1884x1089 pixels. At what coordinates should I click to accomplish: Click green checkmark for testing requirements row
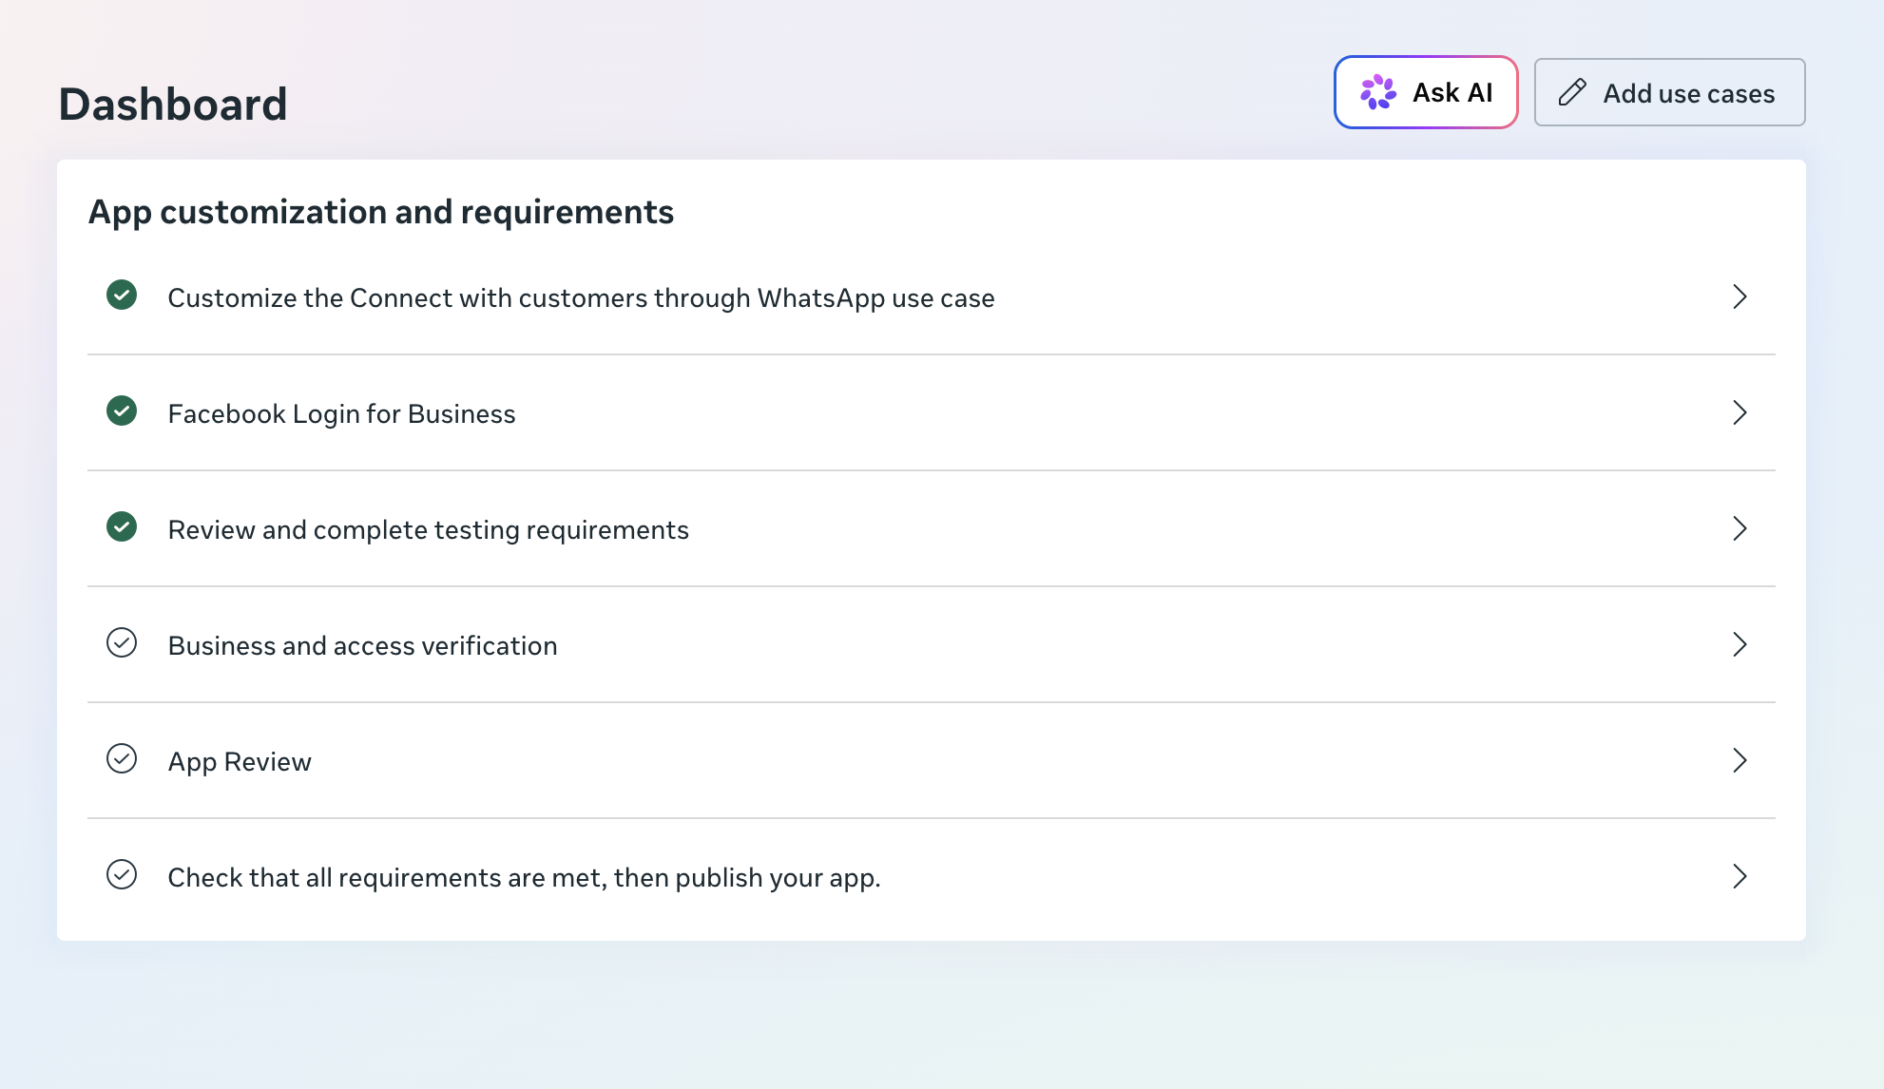point(122,527)
